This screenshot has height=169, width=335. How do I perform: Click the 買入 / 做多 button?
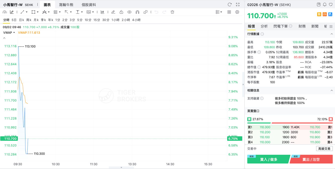click(x=269, y=159)
